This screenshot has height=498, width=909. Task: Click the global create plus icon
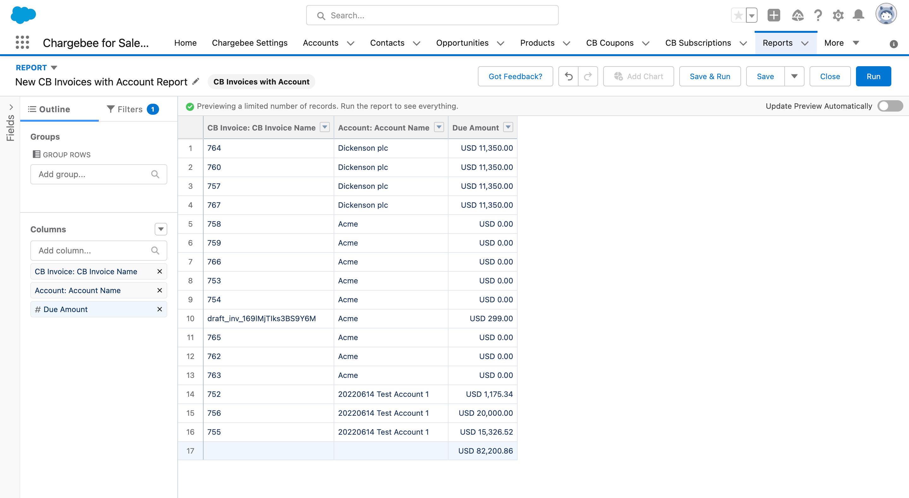[774, 15]
